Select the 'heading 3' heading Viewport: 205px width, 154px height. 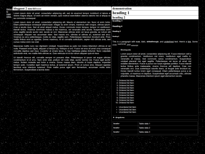click(117, 21)
